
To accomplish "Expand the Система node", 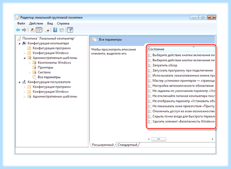I will coord(30,73).
